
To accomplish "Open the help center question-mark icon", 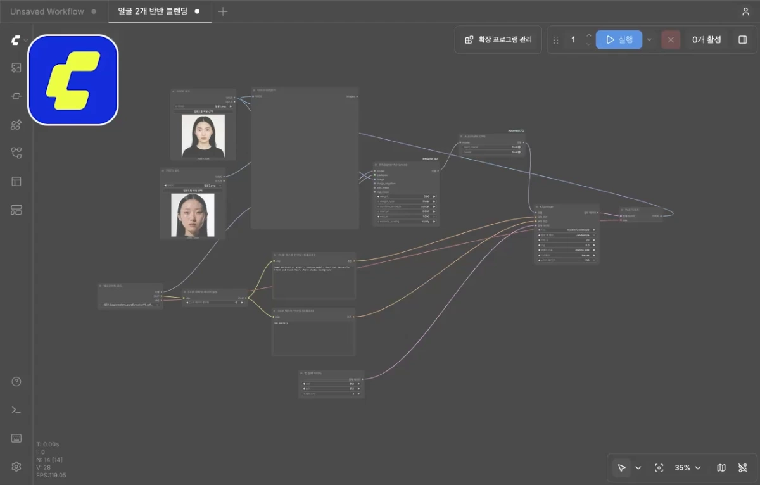I will point(16,381).
